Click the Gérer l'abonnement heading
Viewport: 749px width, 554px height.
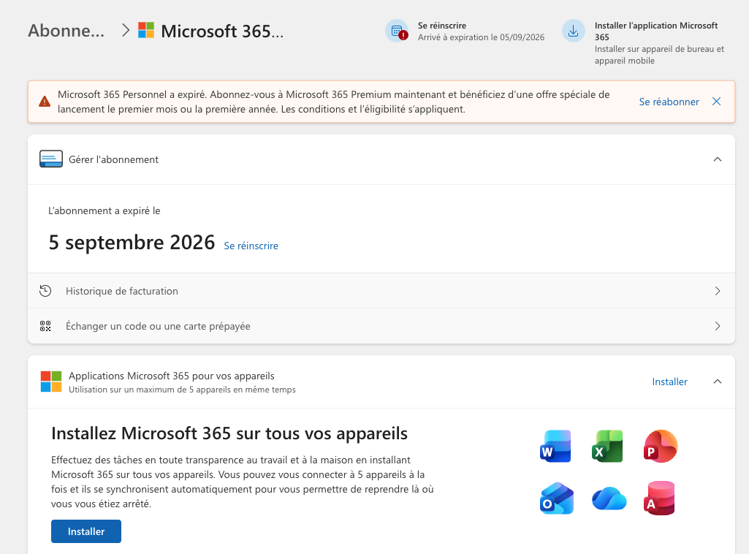point(114,159)
